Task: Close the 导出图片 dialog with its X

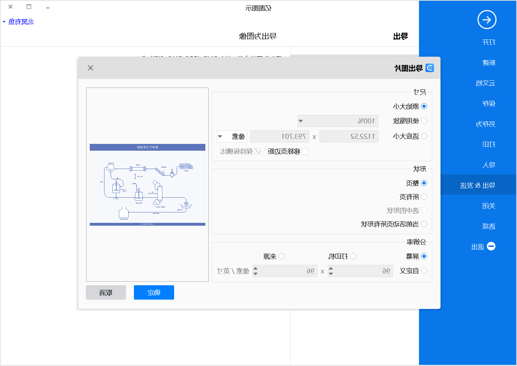Action: [x=90, y=68]
